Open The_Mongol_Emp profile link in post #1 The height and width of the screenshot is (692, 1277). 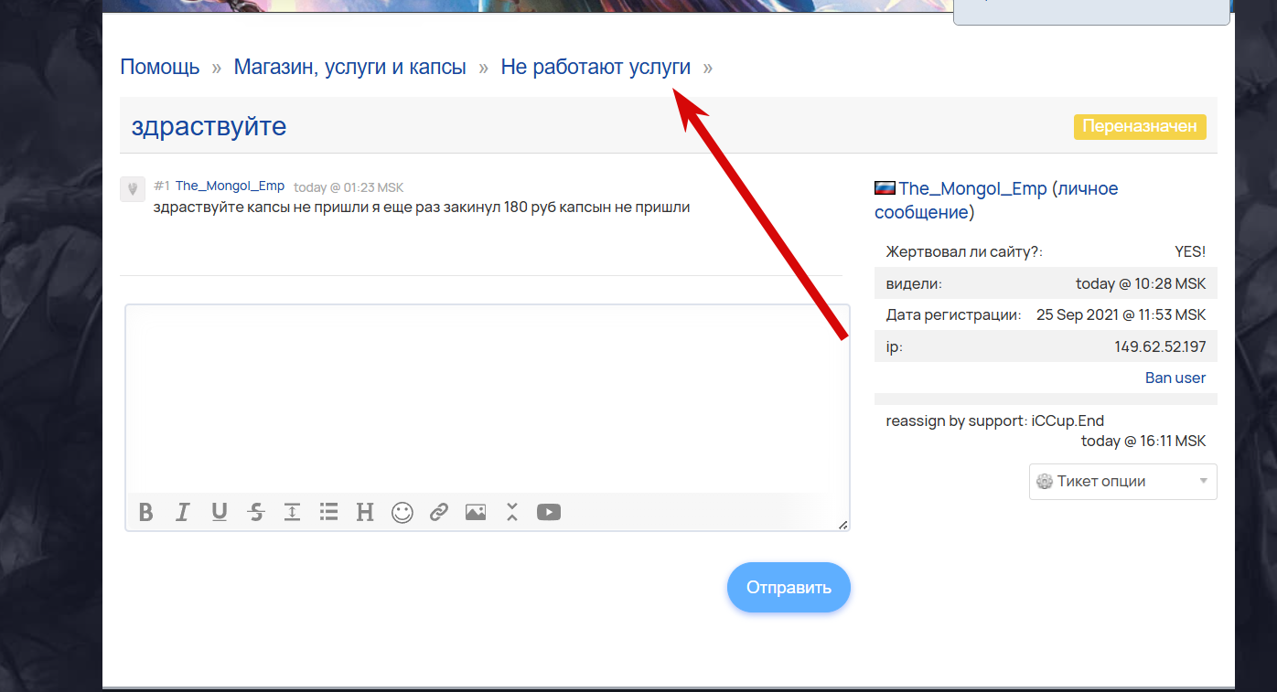tap(230, 186)
